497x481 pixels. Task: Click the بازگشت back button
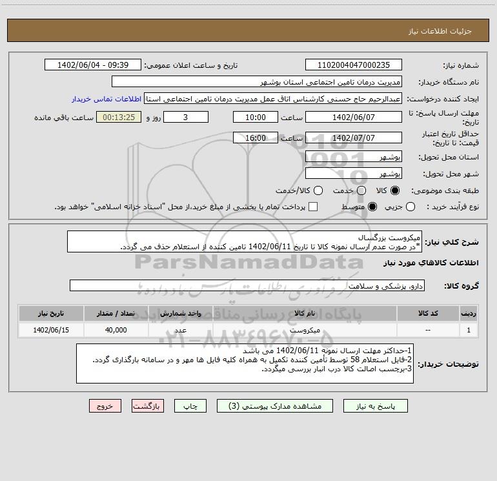[148, 406]
